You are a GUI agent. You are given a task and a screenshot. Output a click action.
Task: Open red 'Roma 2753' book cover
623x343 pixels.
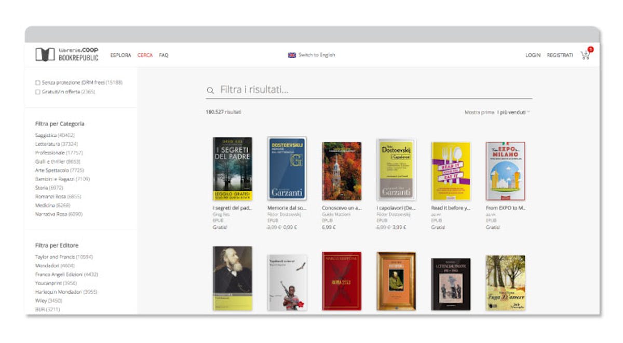[x=342, y=281]
